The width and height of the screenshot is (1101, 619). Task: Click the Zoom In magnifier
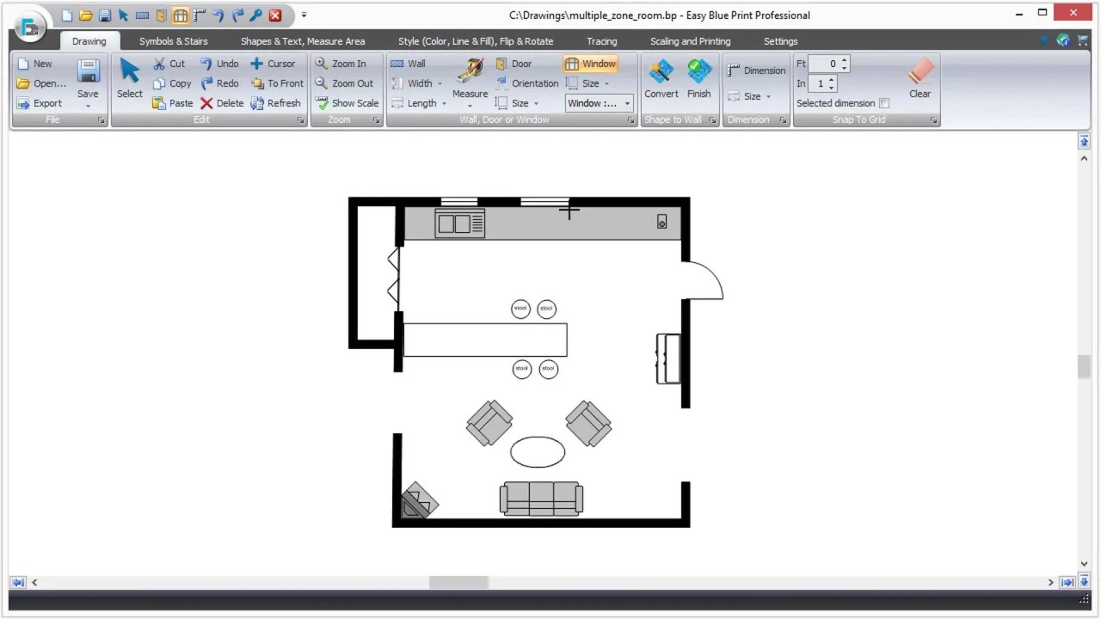tap(341, 64)
